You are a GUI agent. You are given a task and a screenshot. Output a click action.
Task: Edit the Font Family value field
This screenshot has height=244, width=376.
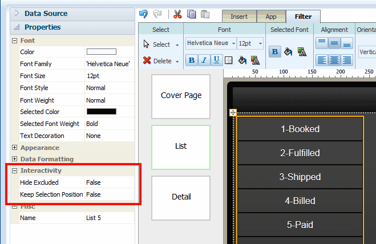click(110, 64)
